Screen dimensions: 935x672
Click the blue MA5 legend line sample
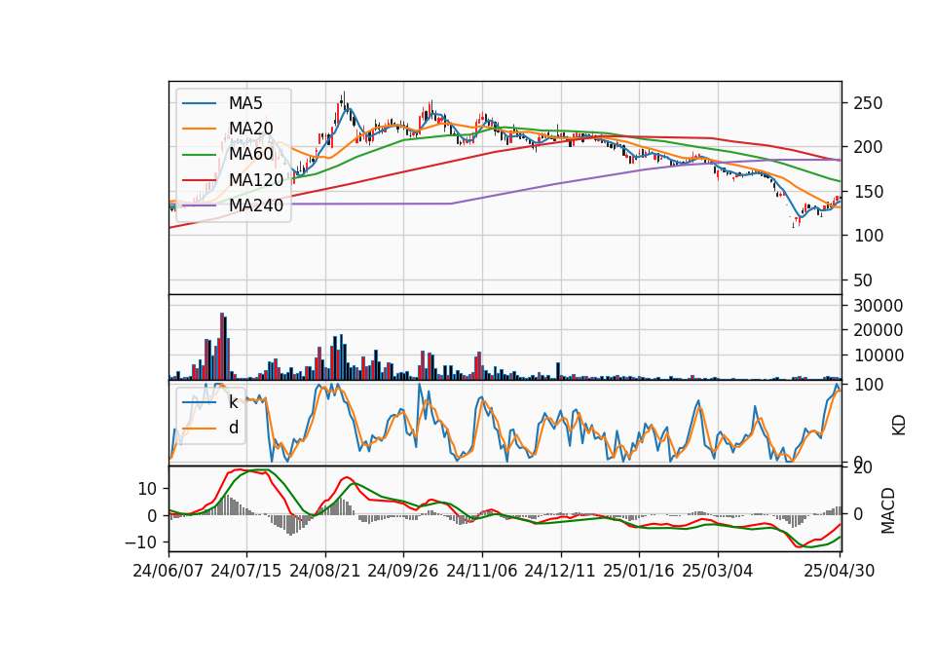pyautogui.click(x=199, y=103)
